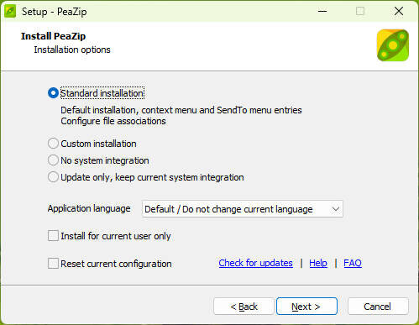Click the PeaZip logo in the header

pyautogui.click(x=393, y=45)
